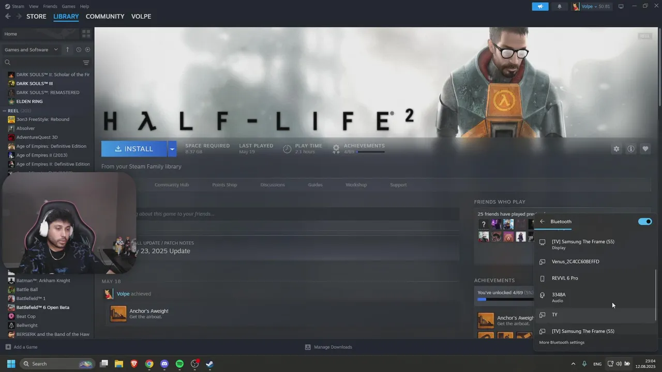Click the microphone icon in system tray
The width and height of the screenshot is (662, 372).
coord(584,364)
